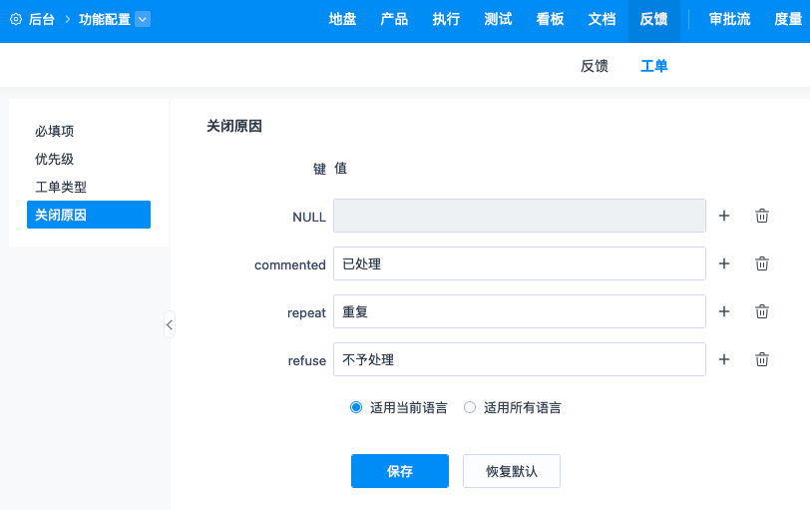Screen dimensions: 810x510
Task: Open the 功能配置 dropdown arrow
Action: pyautogui.click(x=143, y=19)
